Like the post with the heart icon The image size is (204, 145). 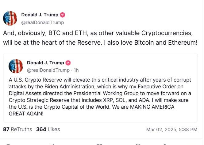99,144
